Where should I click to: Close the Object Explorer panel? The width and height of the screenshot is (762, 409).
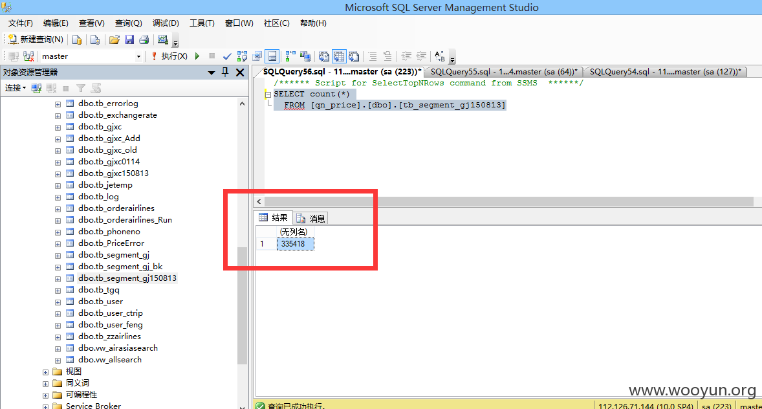coord(240,72)
